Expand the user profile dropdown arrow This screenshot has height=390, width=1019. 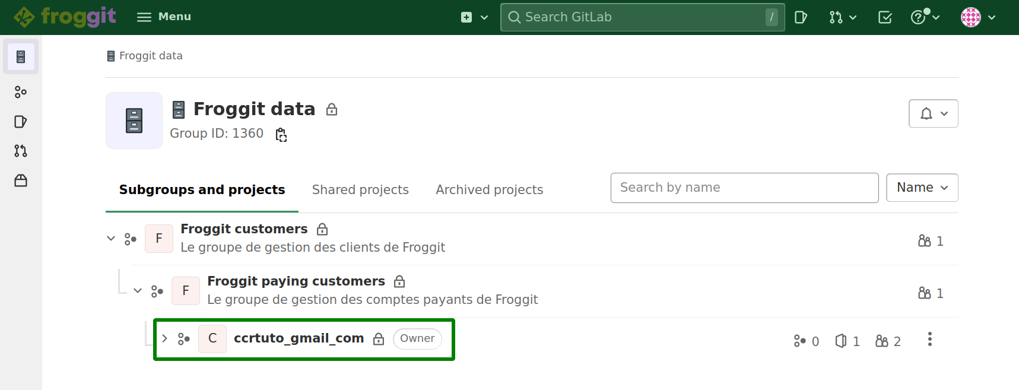[992, 17]
